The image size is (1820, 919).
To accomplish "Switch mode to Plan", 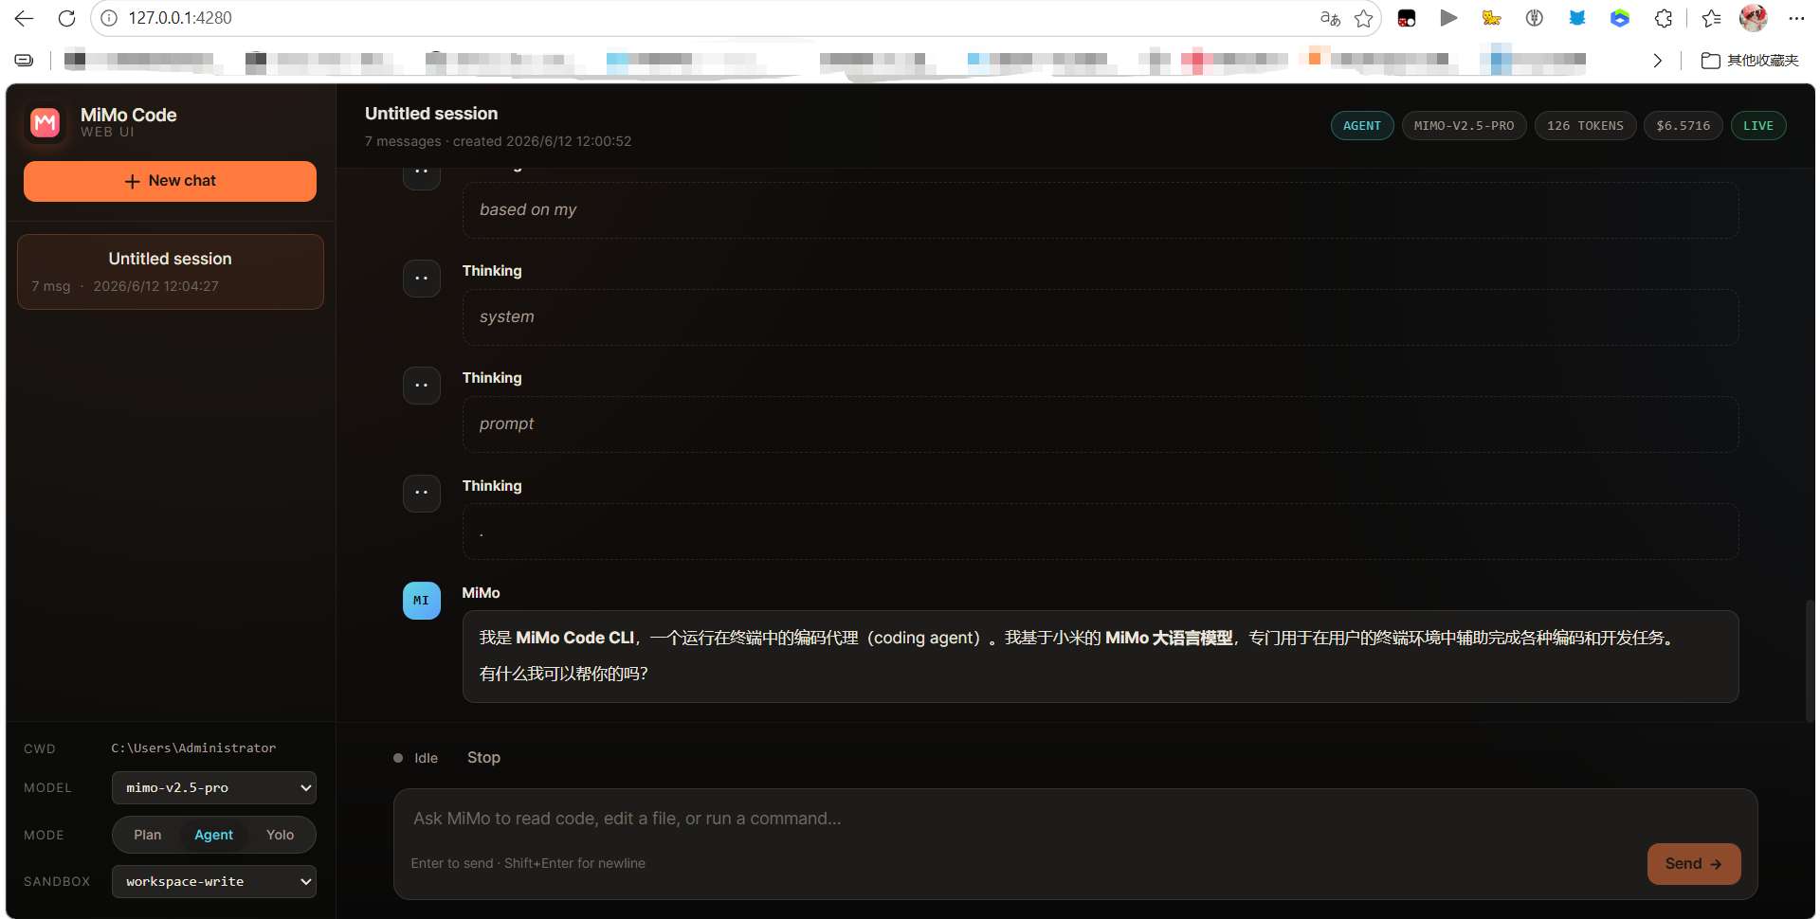I will click(x=147, y=835).
